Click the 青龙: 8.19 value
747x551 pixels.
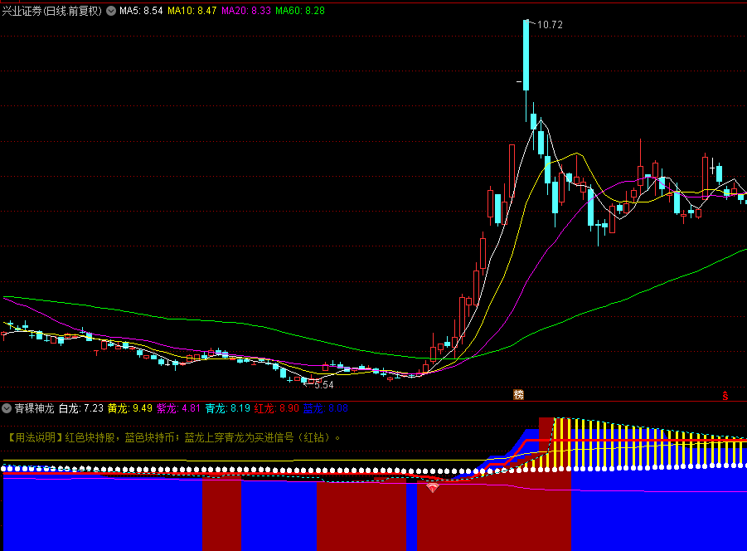(x=228, y=408)
